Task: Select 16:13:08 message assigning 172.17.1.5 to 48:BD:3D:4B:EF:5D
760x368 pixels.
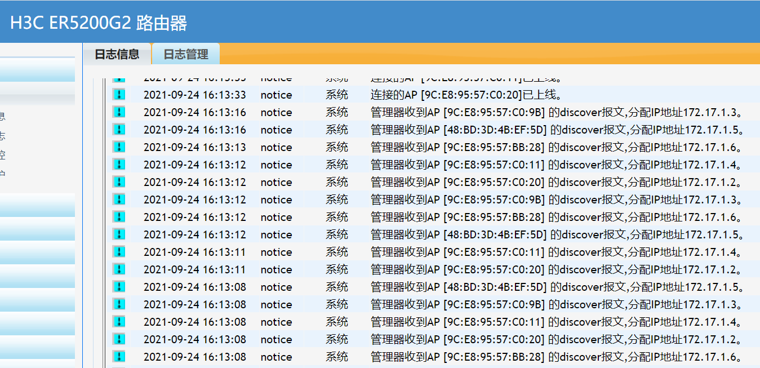Action: point(558,287)
